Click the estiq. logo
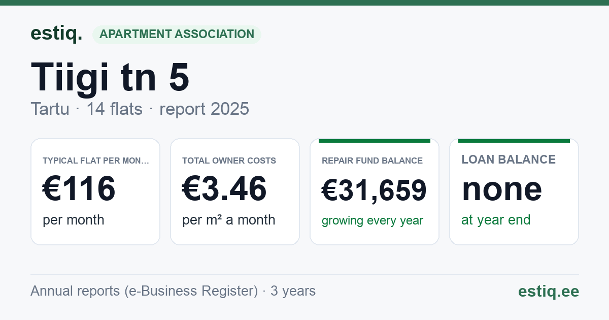 tap(56, 34)
